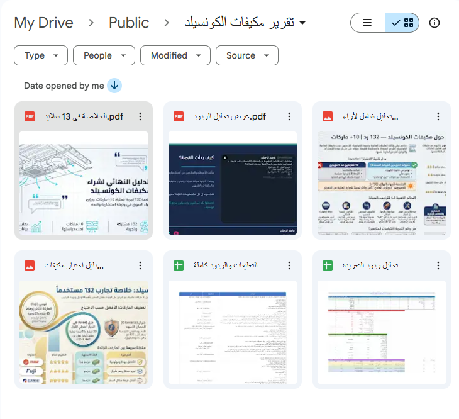Open the Modified filter dropdown
459x419 pixels.
tap(175, 55)
